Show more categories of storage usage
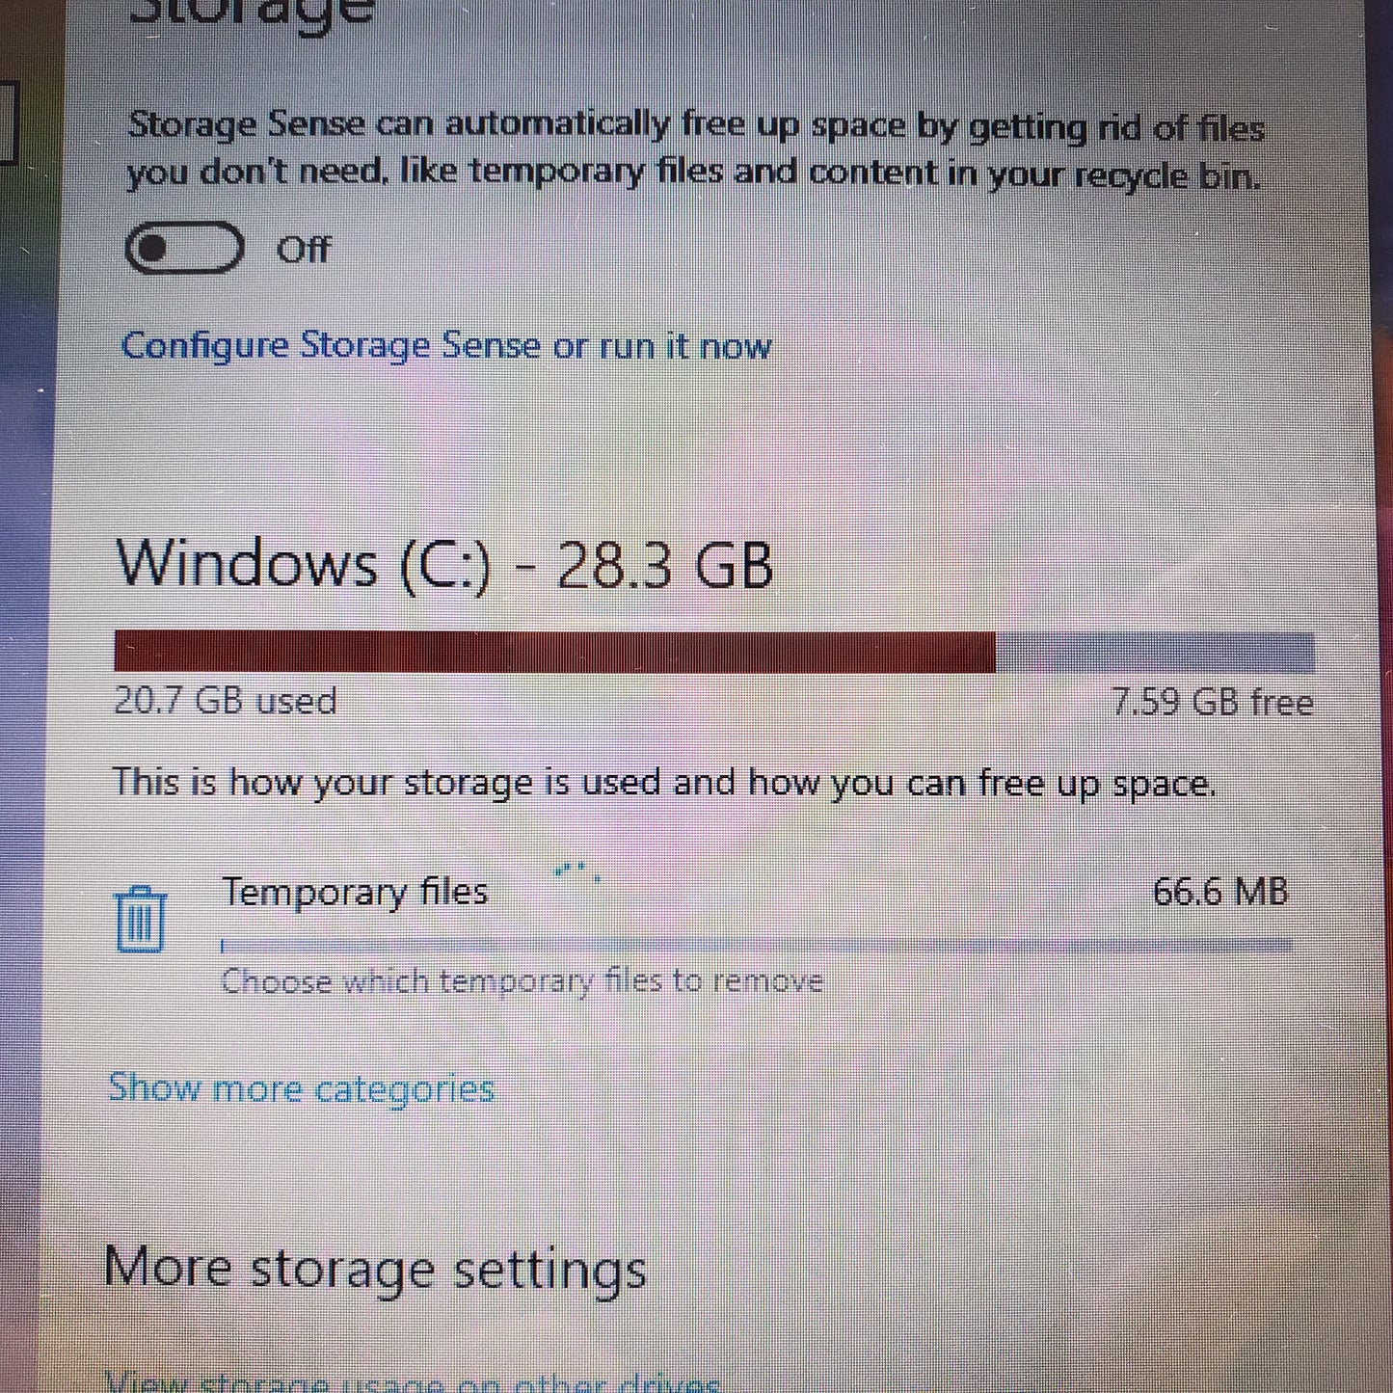 click(x=302, y=1088)
